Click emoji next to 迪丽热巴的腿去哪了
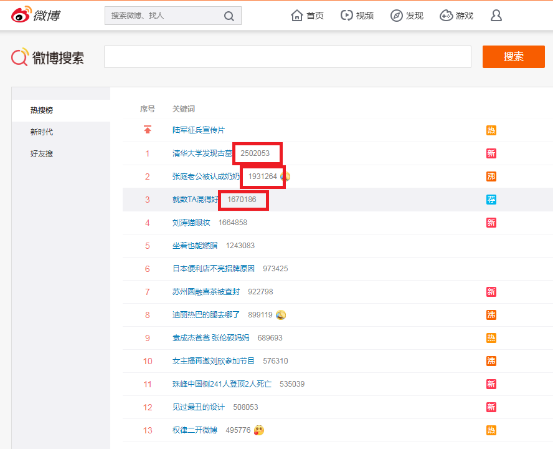Screen dimensions: 553x449 [281, 315]
